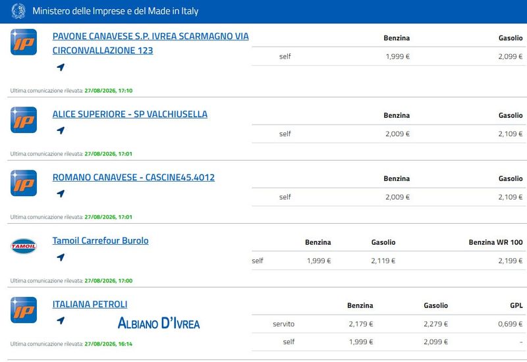Open navigation arrow for Italiana Petroli station
The image size is (527, 362).
click(x=61, y=321)
